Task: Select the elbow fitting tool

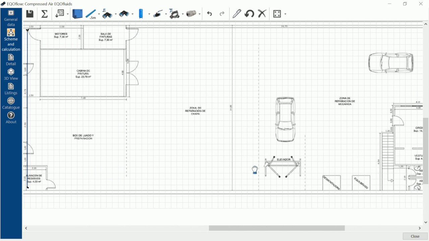Action: 124,14
